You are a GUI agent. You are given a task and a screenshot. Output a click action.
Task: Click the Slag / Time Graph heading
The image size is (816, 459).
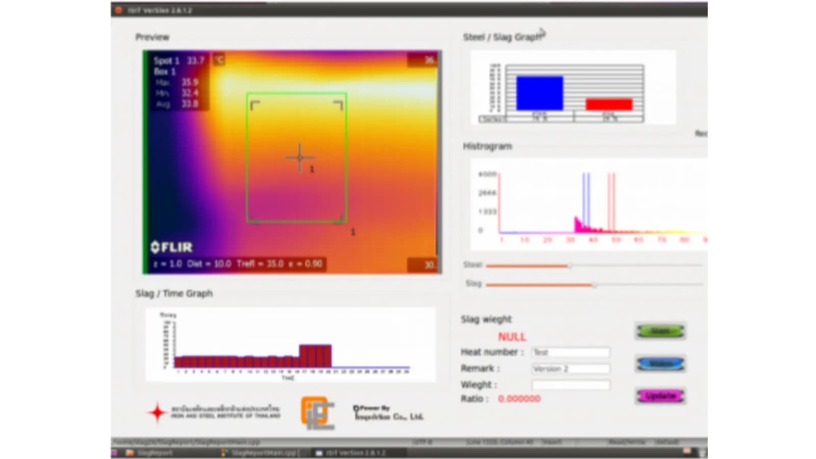pos(174,293)
